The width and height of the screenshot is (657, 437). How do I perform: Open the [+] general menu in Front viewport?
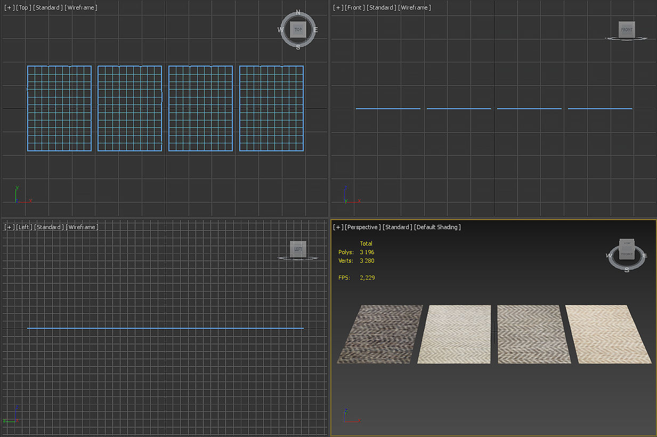coord(338,7)
